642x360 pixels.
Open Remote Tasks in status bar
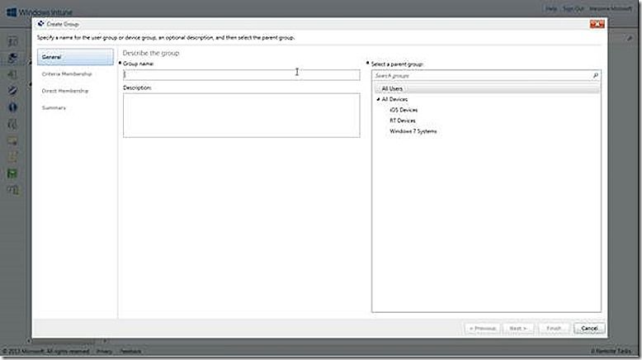click(611, 351)
